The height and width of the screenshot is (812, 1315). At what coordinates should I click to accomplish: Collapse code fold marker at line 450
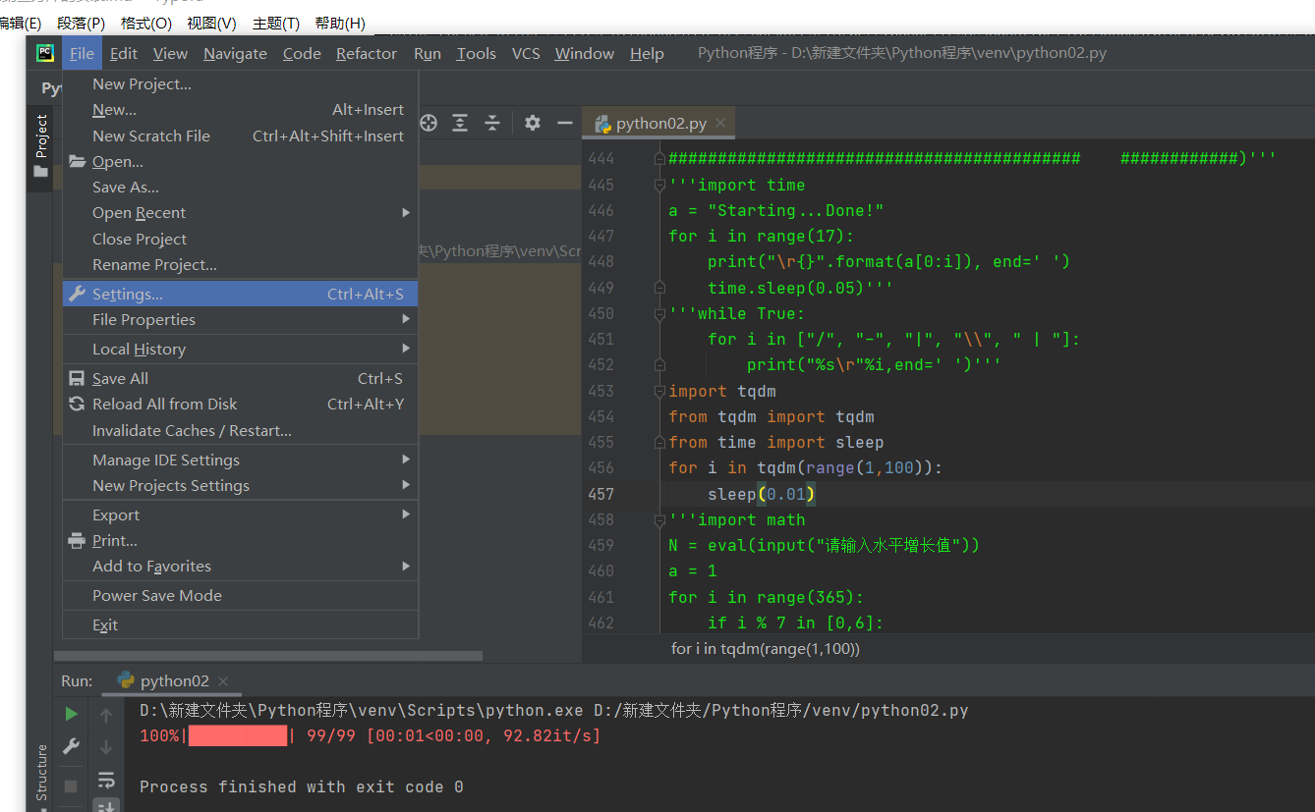point(659,313)
